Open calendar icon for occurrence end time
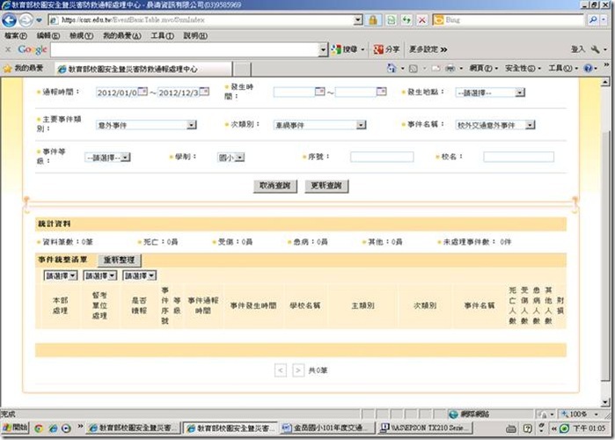Viewport: 615px width, 440px height. click(381, 92)
